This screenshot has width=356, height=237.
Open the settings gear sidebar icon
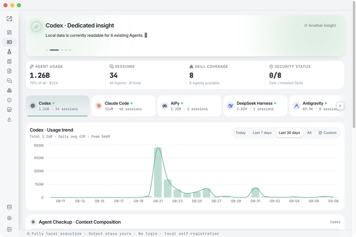click(9, 218)
